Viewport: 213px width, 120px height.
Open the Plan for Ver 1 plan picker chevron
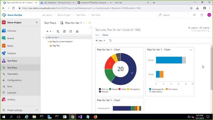click(84, 23)
